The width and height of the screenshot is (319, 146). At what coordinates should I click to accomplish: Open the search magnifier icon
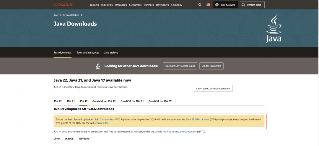pyautogui.click(x=200, y=5)
